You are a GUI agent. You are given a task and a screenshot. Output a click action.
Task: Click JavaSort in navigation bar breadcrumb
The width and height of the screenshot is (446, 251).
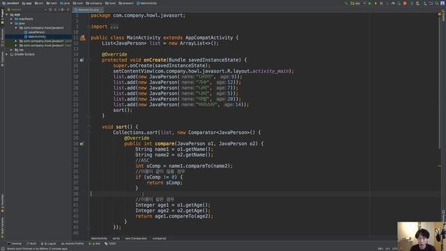coord(10,3)
